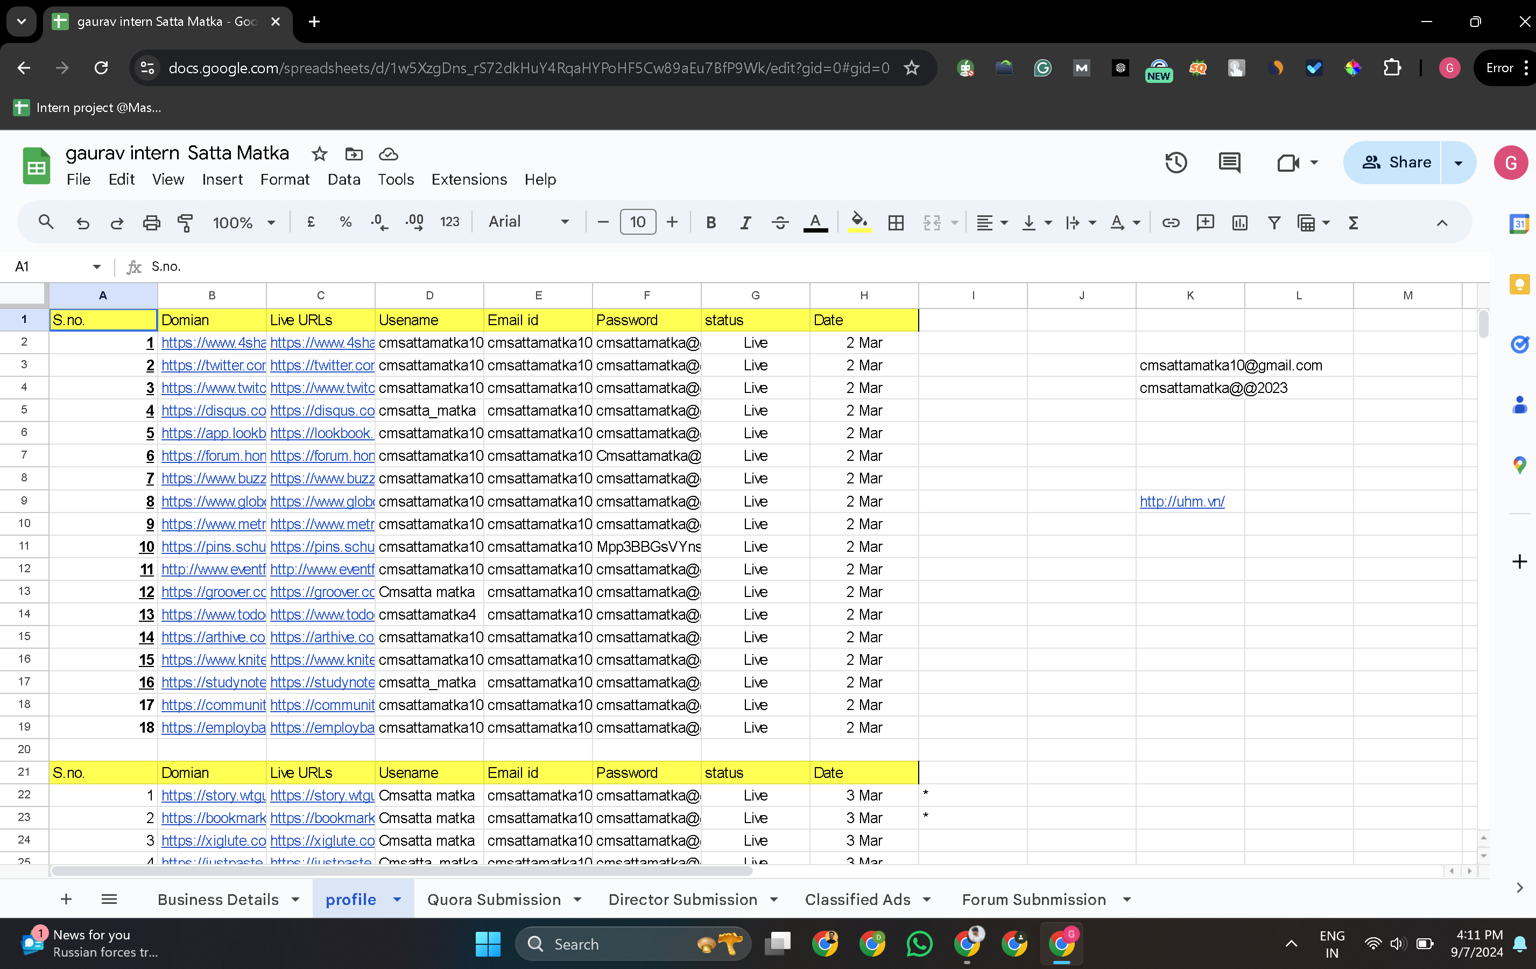
Task: Click the insert link icon
Action: tap(1170, 223)
